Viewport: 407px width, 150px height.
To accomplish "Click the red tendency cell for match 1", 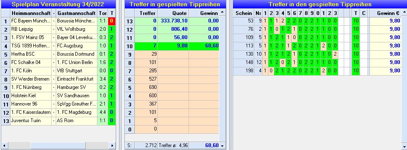I will coord(112,21).
